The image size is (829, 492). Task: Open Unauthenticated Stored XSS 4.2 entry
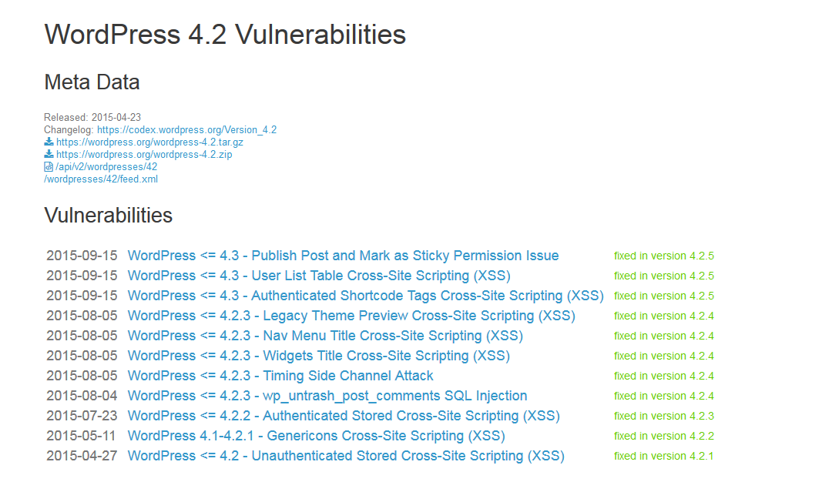tap(346, 456)
